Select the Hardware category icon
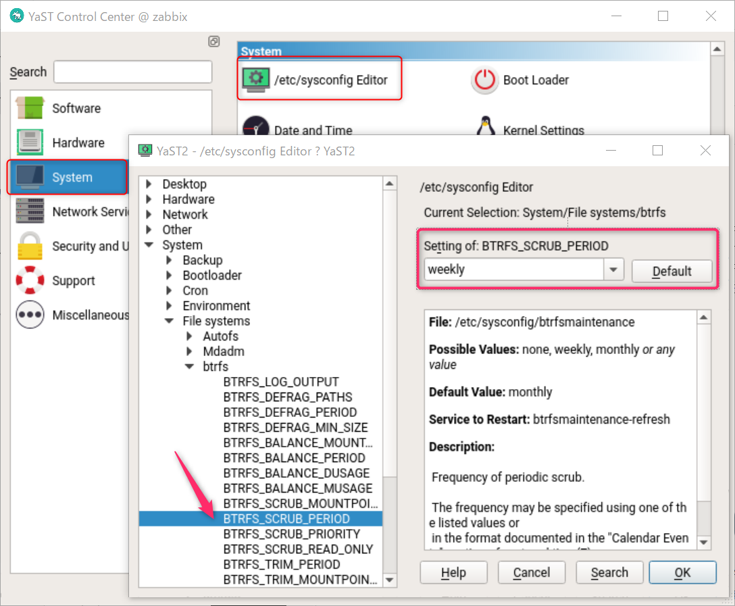Image resolution: width=735 pixels, height=606 pixels. tap(30, 142)
